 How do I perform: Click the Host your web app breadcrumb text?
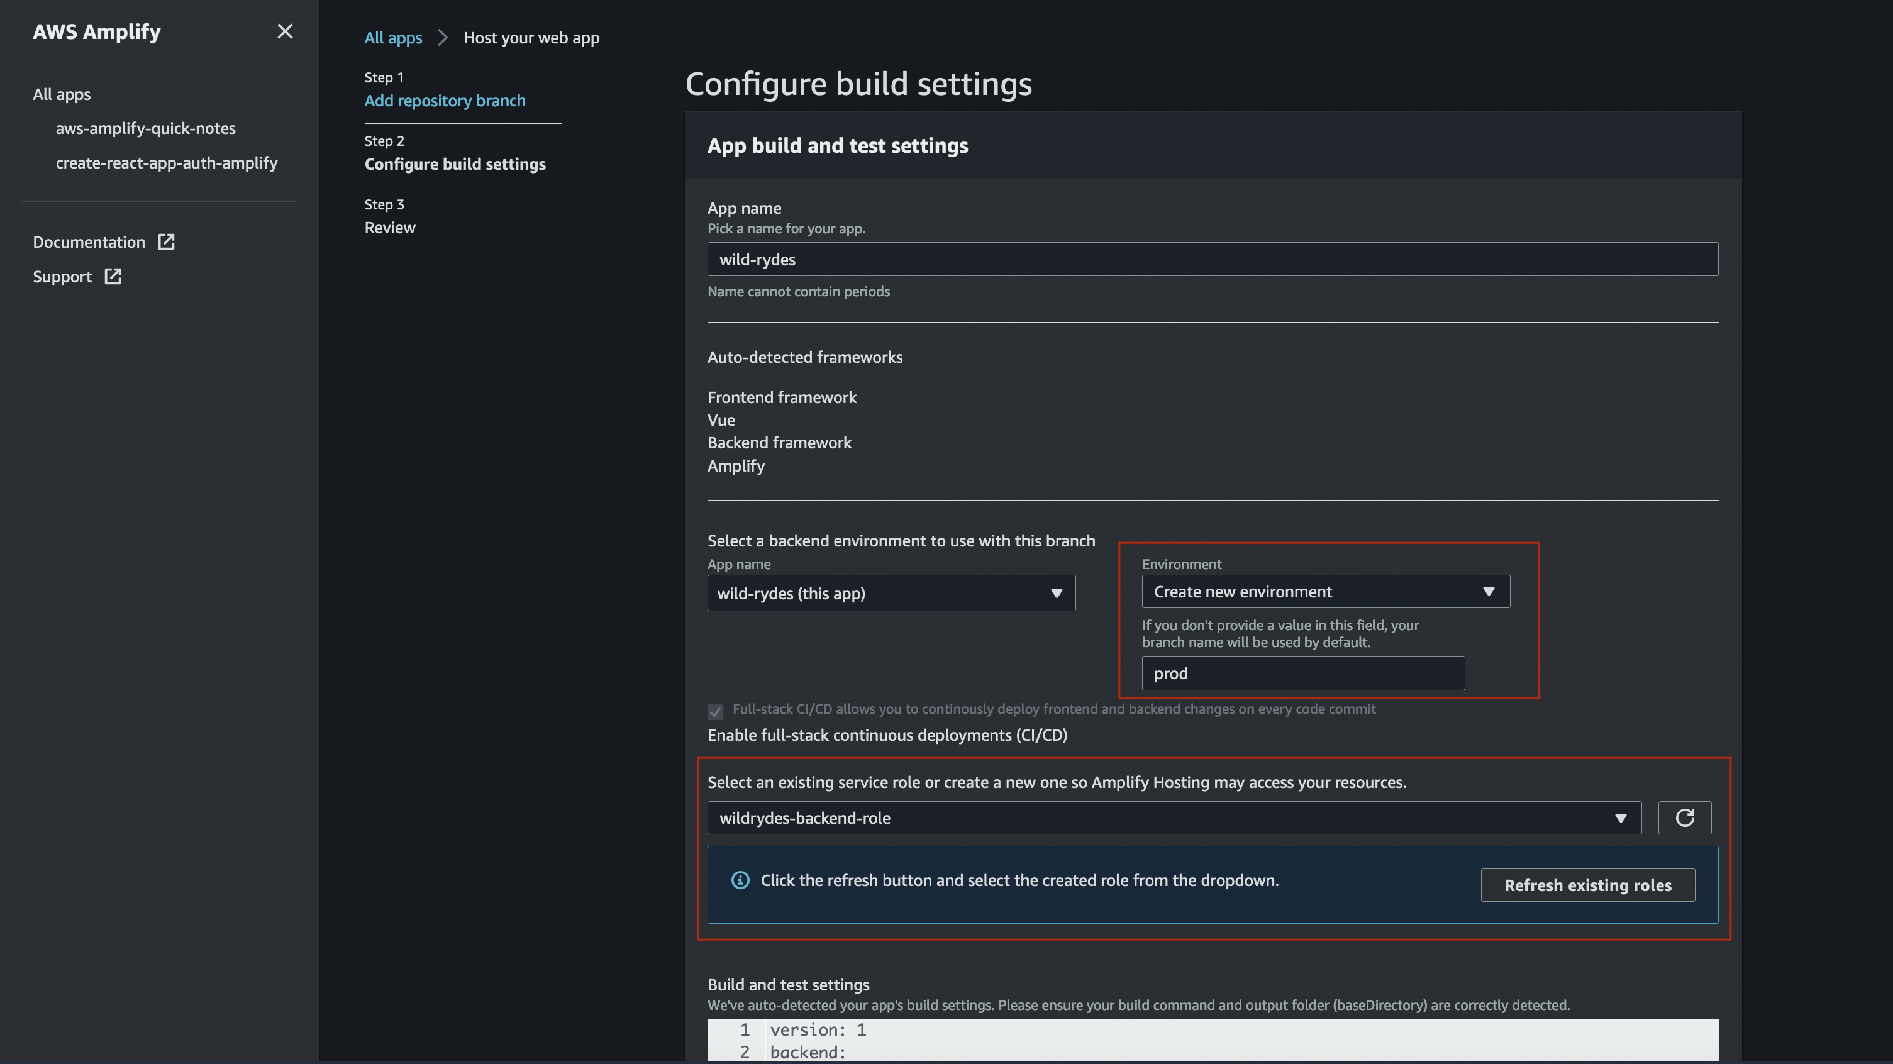[531, 38]
